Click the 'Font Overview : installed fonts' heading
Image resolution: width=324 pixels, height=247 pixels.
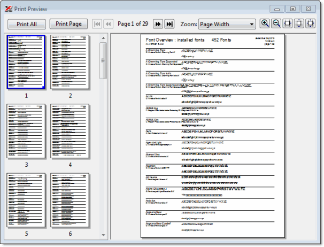pyautogui.click(x=175, y=40)
